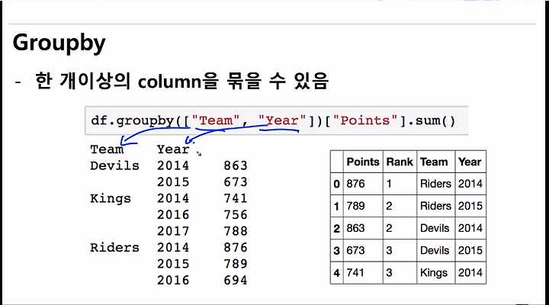Screen dimensions: 549x305
Task: Click the value 756 in the output
Action: click(236, 215)
